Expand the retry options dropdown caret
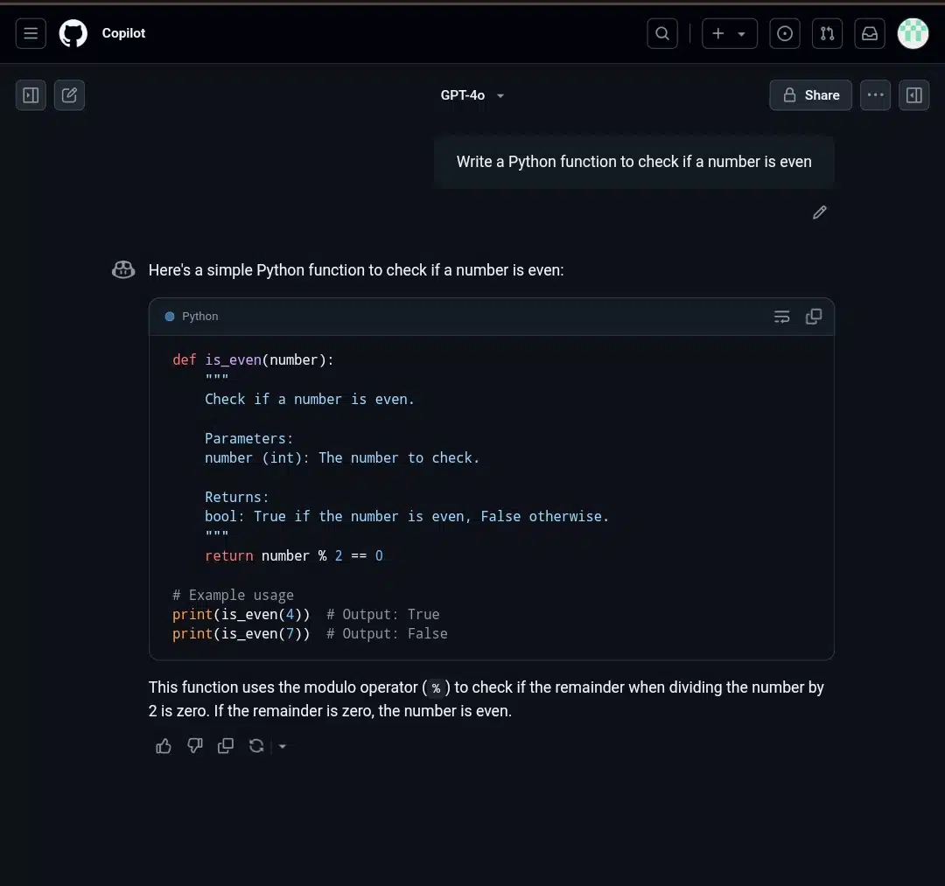This screenshot has height=886, width=945. 282,747
